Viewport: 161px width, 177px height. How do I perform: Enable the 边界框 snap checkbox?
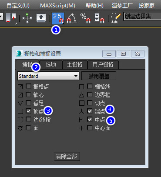pos(90,95)
